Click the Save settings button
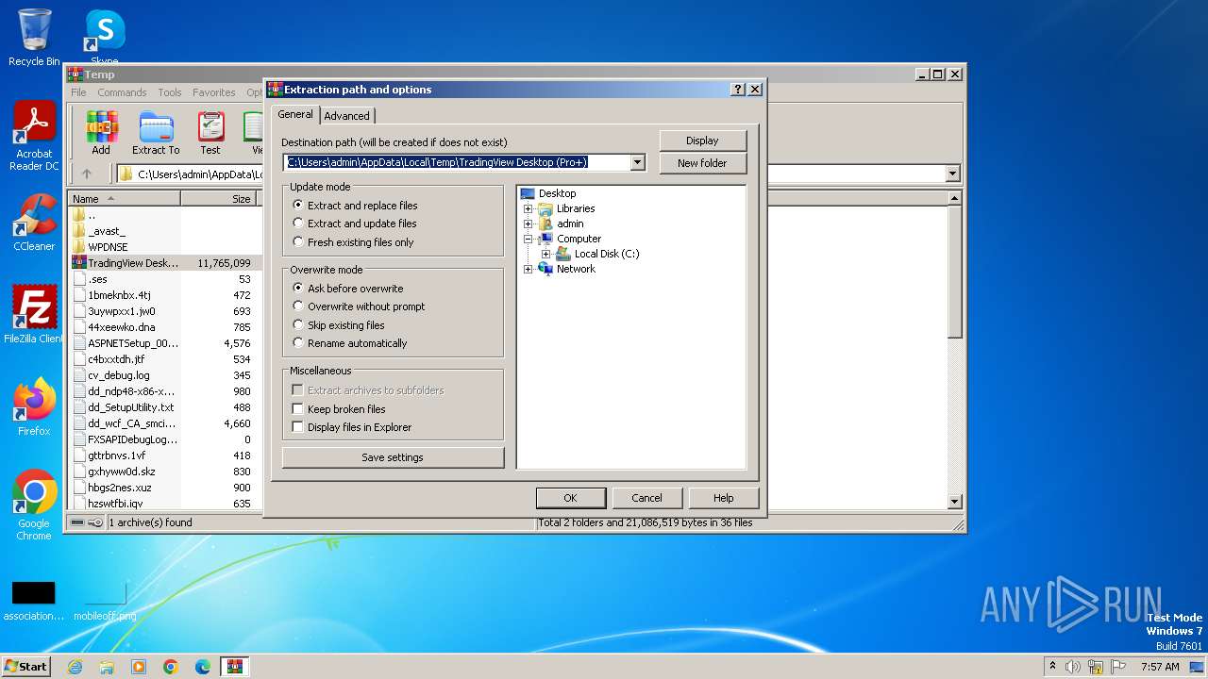Screen dimensions: 1208x679 coord(393,457)
